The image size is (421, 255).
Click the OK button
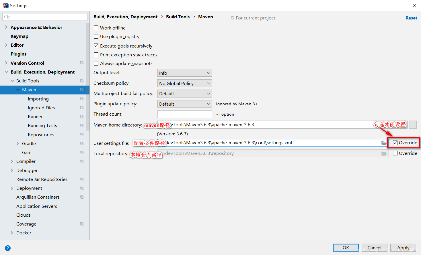coord(346,248)
